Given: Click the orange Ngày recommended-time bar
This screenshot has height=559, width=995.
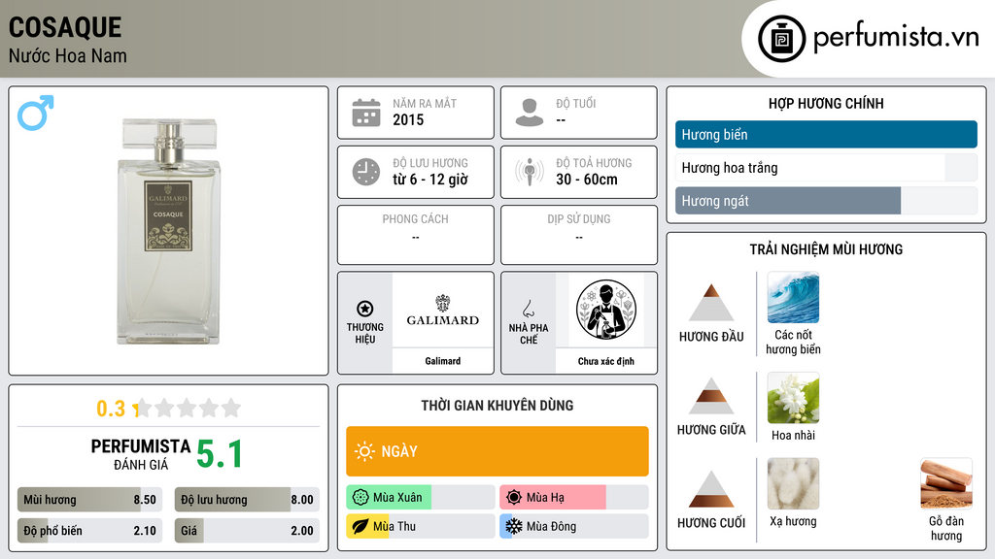Looking at the screenshot, I should [x=497, y=451].
